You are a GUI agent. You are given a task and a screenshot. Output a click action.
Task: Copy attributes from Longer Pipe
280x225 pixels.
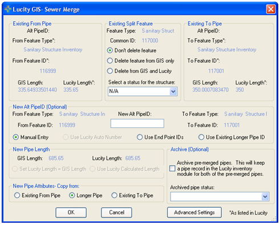click(x=86, y=195)
